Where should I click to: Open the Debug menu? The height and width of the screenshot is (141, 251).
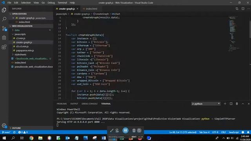[51, 3]
